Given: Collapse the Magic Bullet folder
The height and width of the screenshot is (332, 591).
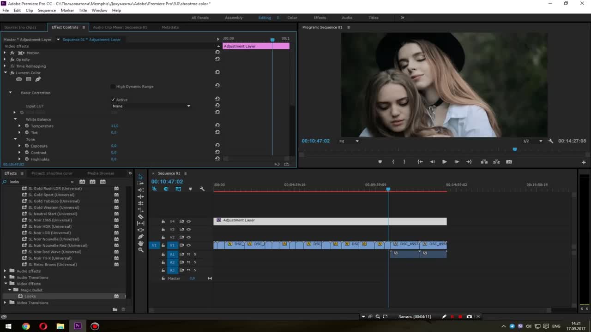Looking at the screenshot, I should tap(10, 290).
